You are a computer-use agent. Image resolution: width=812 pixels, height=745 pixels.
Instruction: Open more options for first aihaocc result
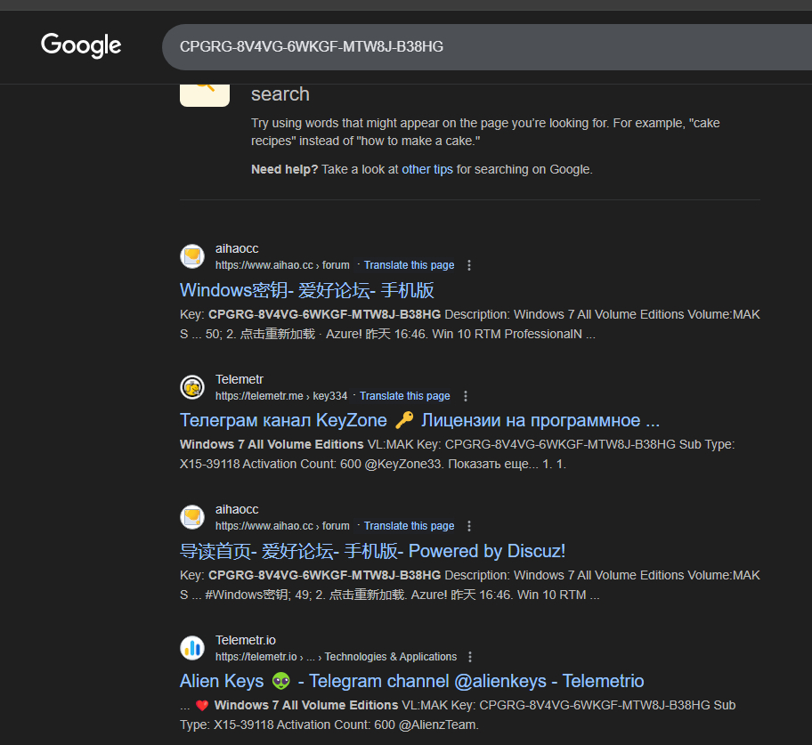469,265
